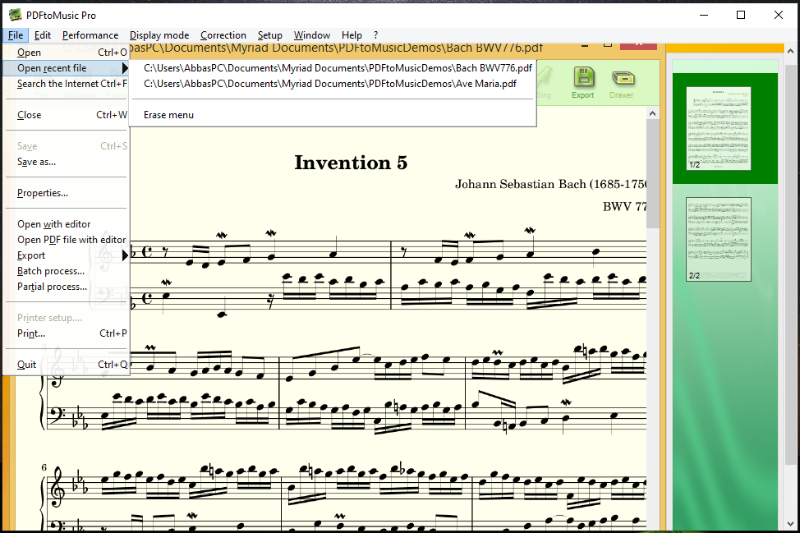Close the inner Bach BWV776 document window
This screenshot has height=533, width=800.
point(638,45)
